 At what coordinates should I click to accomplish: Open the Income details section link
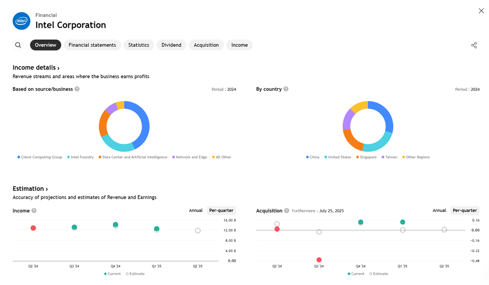[36, 67]
